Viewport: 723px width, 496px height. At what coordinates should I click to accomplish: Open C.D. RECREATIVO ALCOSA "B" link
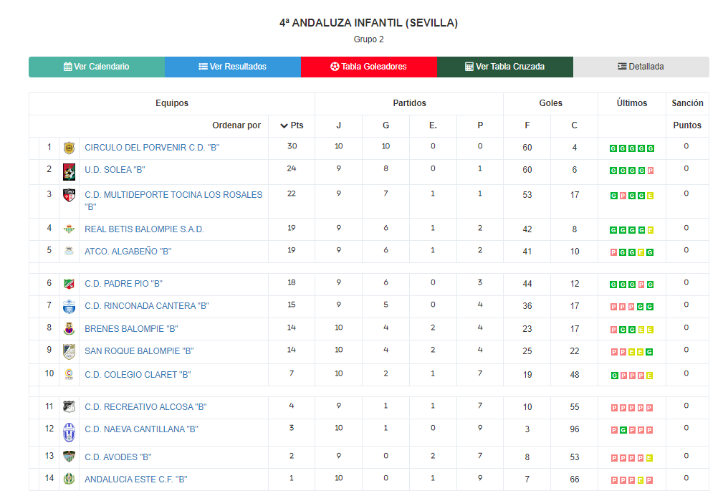(145, 407)
